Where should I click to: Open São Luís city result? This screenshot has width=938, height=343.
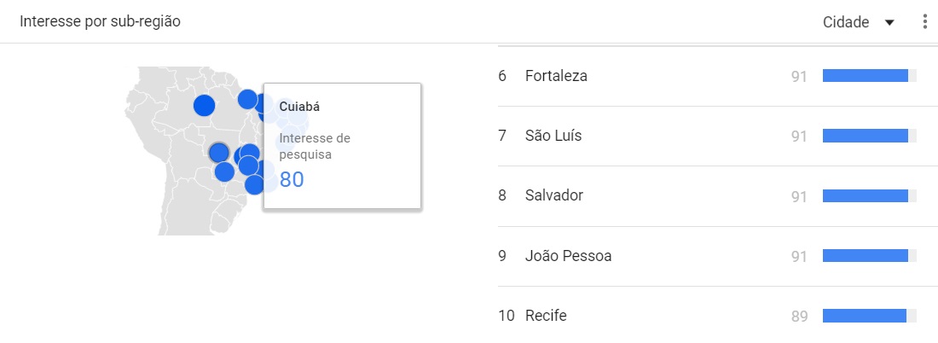pyautogui.click(x=553, y=136)
